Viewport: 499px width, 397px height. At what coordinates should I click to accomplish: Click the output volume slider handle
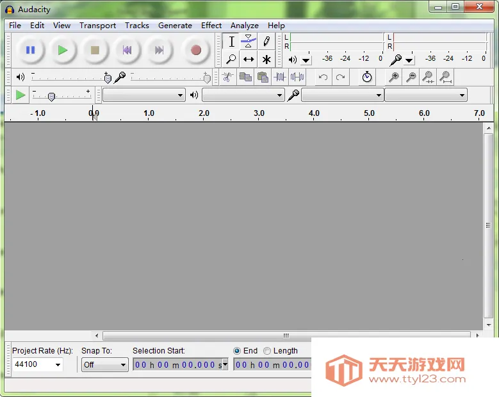[x=108, y=78]
